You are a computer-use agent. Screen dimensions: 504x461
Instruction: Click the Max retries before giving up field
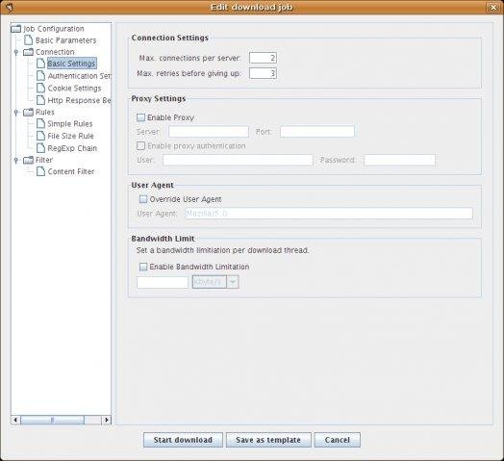tap(263, 73)
